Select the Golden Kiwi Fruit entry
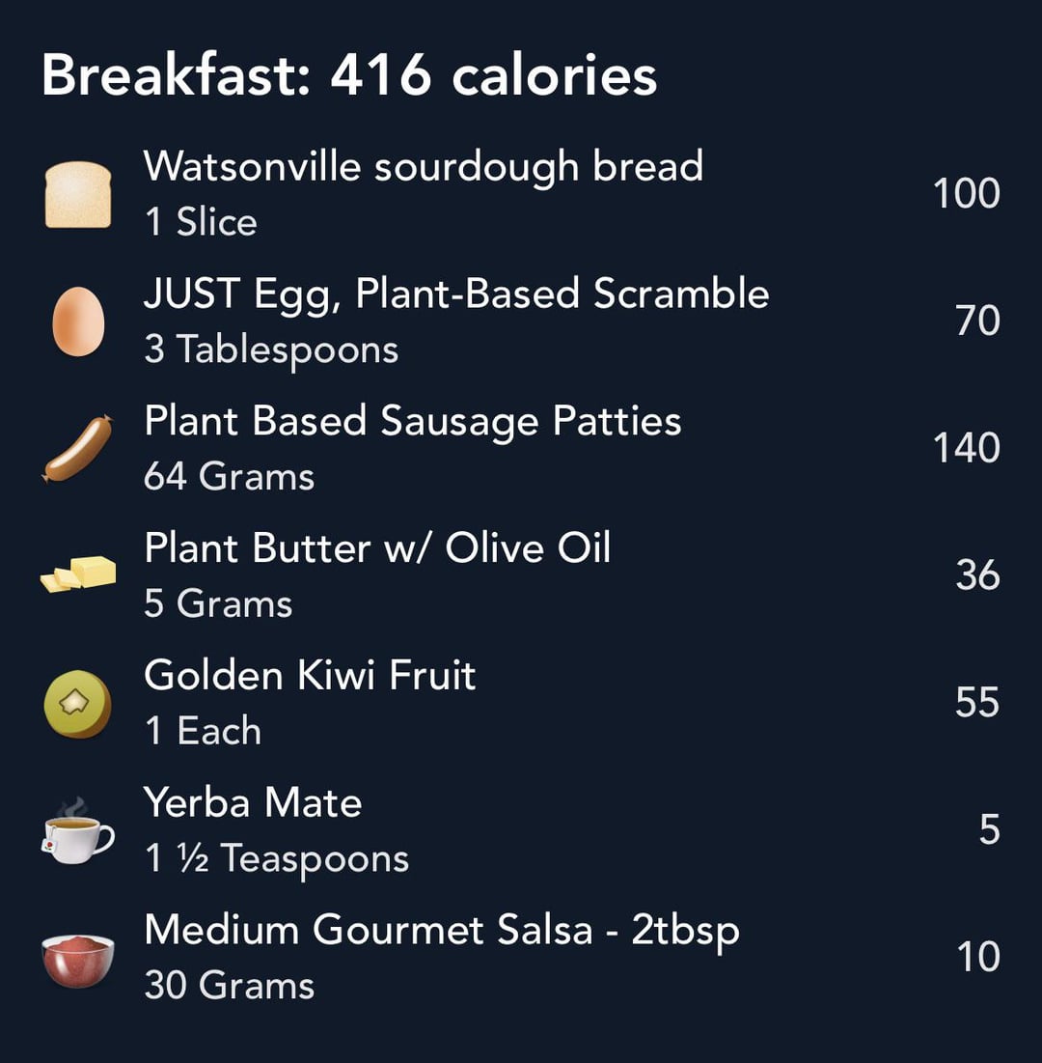The width and height of the screenshot is (1042, 1063). (x=521, y=703)
